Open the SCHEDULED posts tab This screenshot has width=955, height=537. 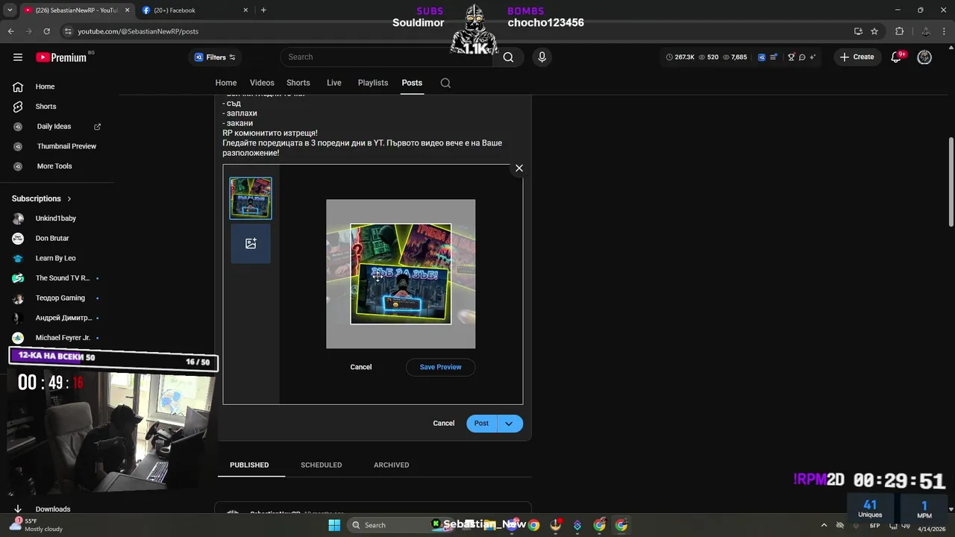tap(321, 465)
